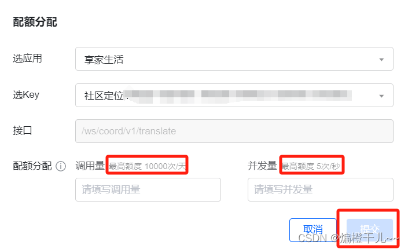Expand the 选应用 dropdown arrow

[381, 60]
